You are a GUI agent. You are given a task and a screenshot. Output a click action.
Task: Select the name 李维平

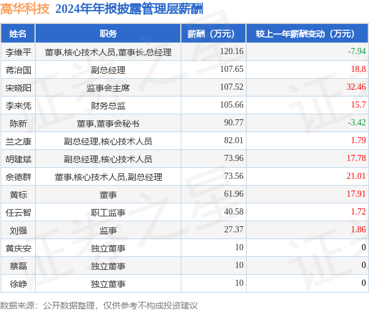pos(18,52)
